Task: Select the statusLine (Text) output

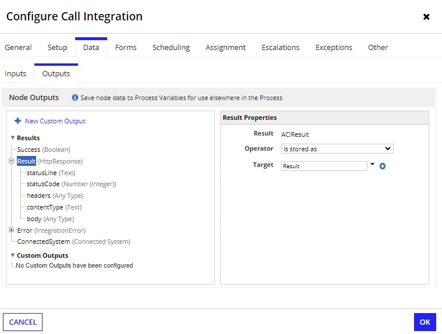Action: point(51,173)
